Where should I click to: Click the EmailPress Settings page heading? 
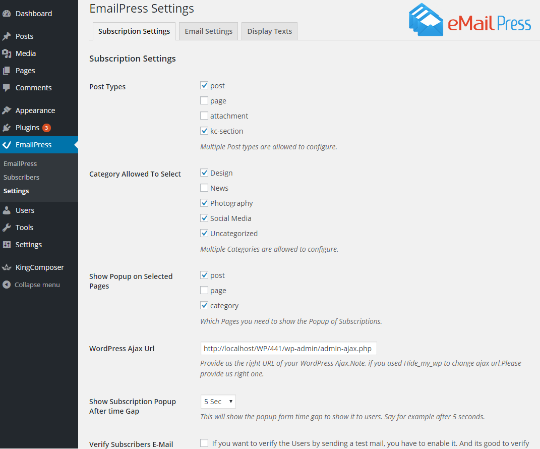142,9
